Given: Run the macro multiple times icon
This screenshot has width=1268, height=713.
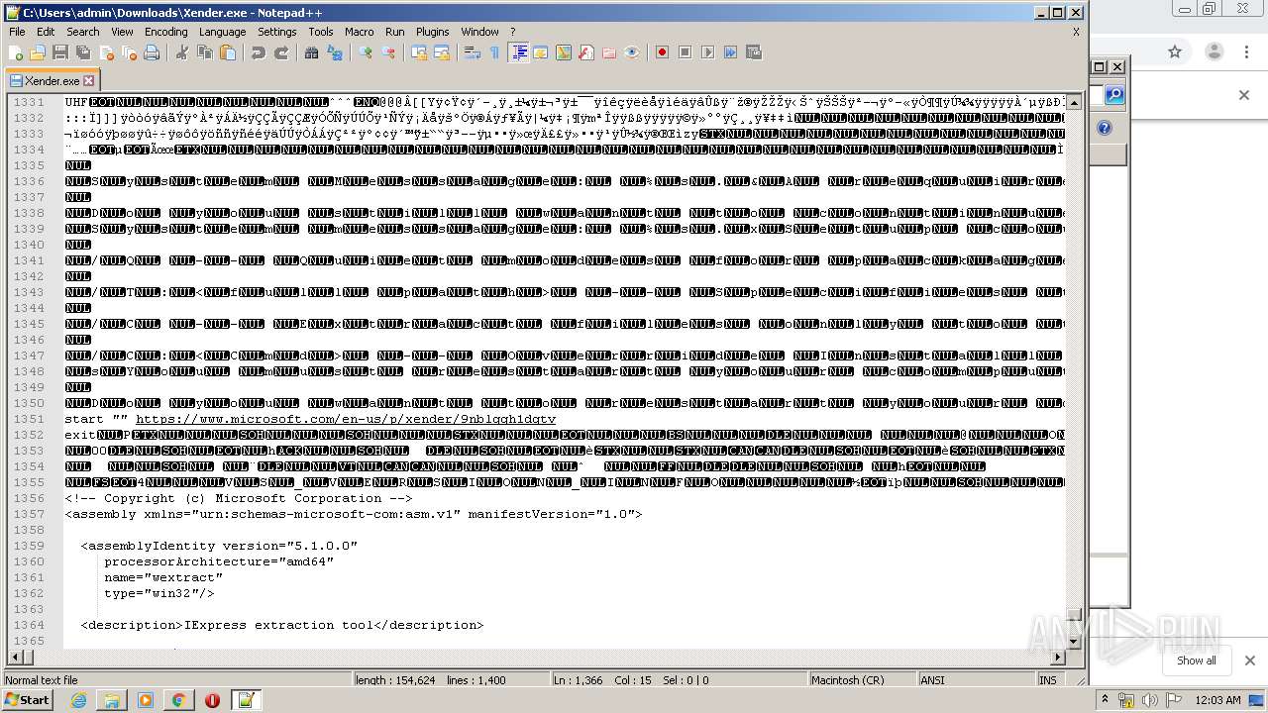Looking at the screenshot, I should click(x=731, y=52).
